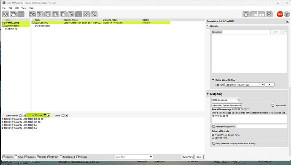Screen dimensions: 291x165
Task: Open help with the question mark icon
Action: click(x=287, y=14)
